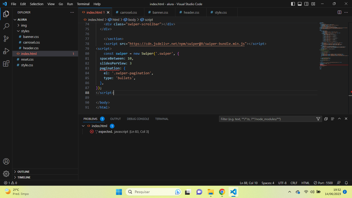Open the Selection menu

(37, 4)
